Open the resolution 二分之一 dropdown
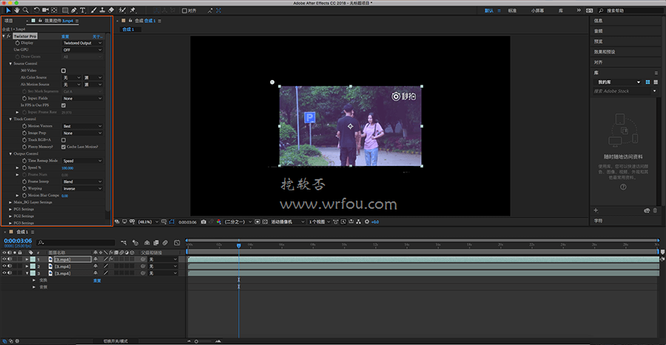The width and height of the screenshot is (666, 345). 238,222
